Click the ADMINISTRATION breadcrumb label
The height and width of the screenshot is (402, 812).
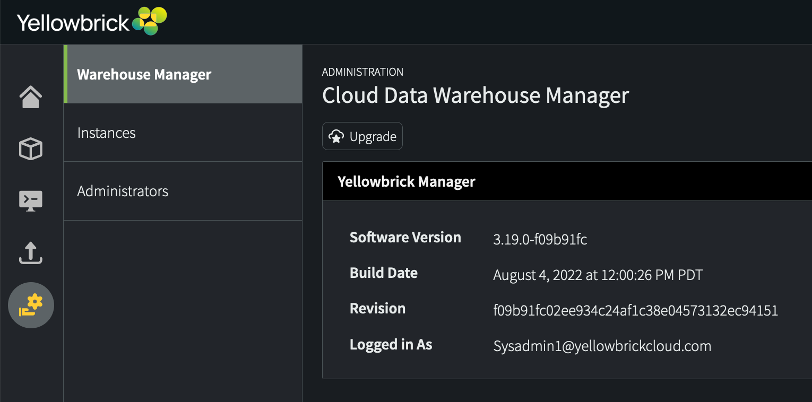(x=362, y=72)
